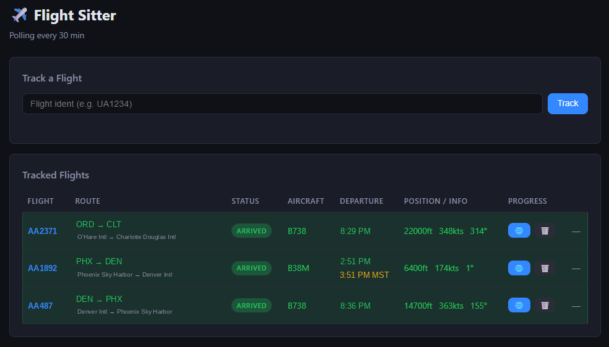Viewport: 609px width, 347px height.
Task: Delete tracked flight AA1892 with trash icon
Action: (545, 268)
